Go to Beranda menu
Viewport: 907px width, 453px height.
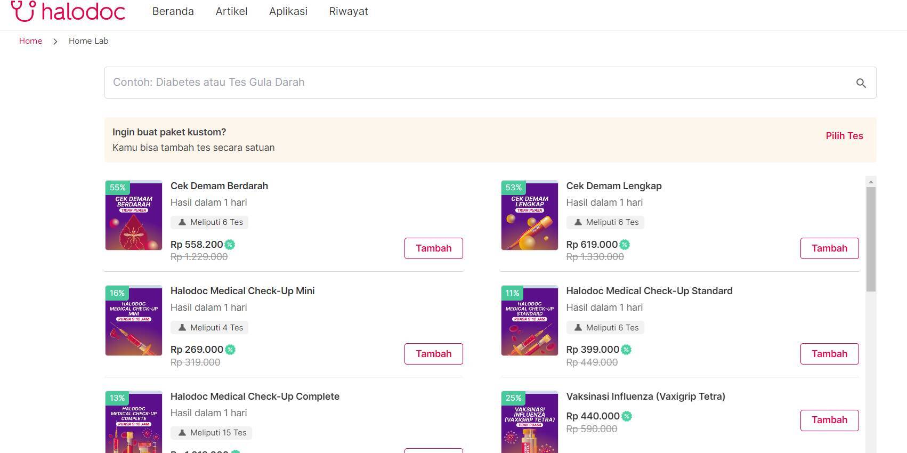click(173, 11)
